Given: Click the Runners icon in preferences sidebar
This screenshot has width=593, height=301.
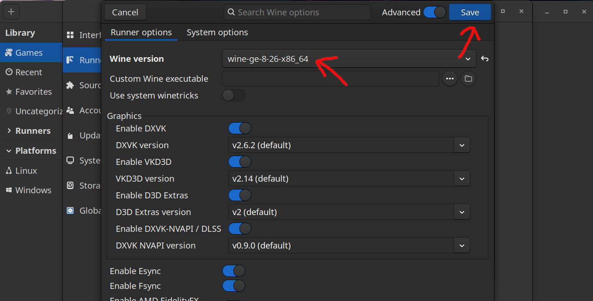Looking at the screenshot, I should coord(70,60).
